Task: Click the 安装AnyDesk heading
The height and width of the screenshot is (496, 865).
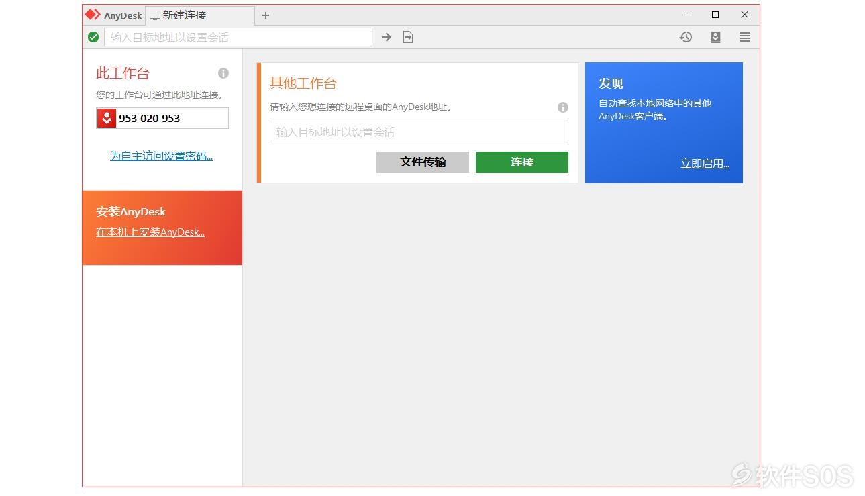Action: [131, 211]
